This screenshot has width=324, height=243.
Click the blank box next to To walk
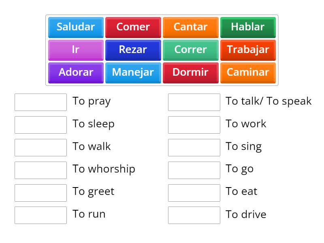pos(40,147)
